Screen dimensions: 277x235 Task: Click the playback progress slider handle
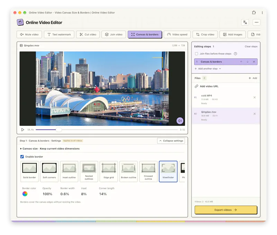tap(59, 130)
